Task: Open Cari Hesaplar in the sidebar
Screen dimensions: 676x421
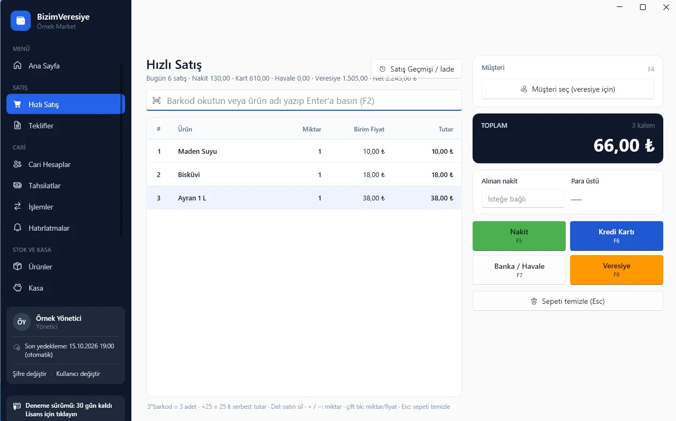Action: coord(66,164)
